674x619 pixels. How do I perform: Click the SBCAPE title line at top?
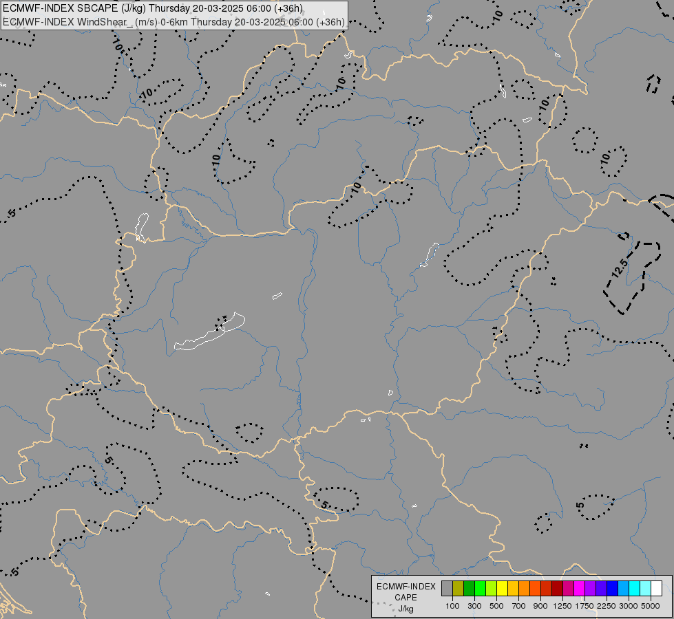(x=153, y=8)
